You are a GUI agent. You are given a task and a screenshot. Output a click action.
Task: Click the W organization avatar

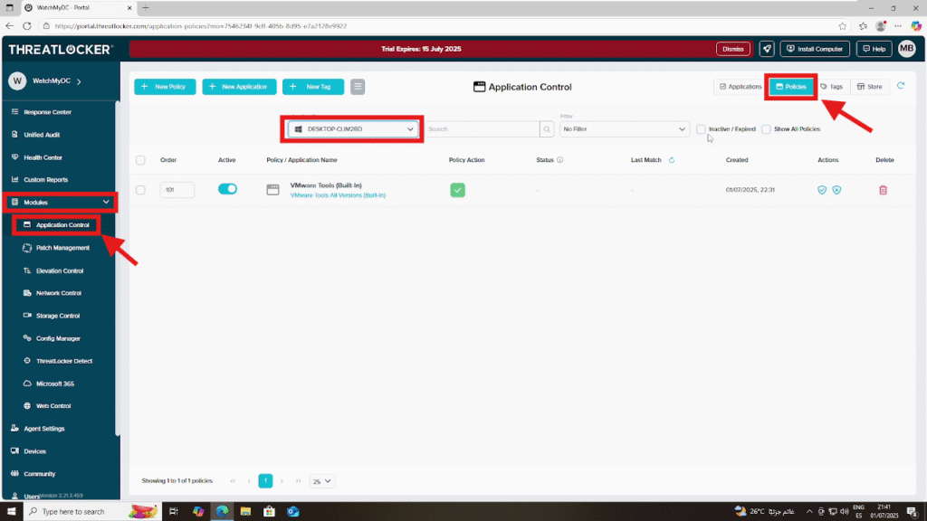17,81
